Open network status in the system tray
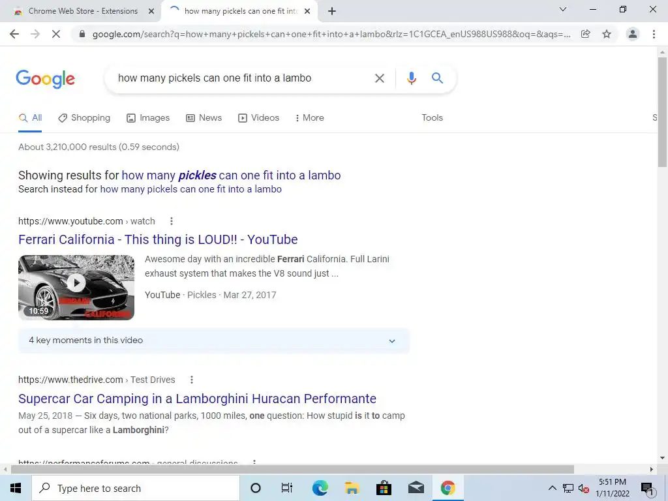 coord(568,488)
